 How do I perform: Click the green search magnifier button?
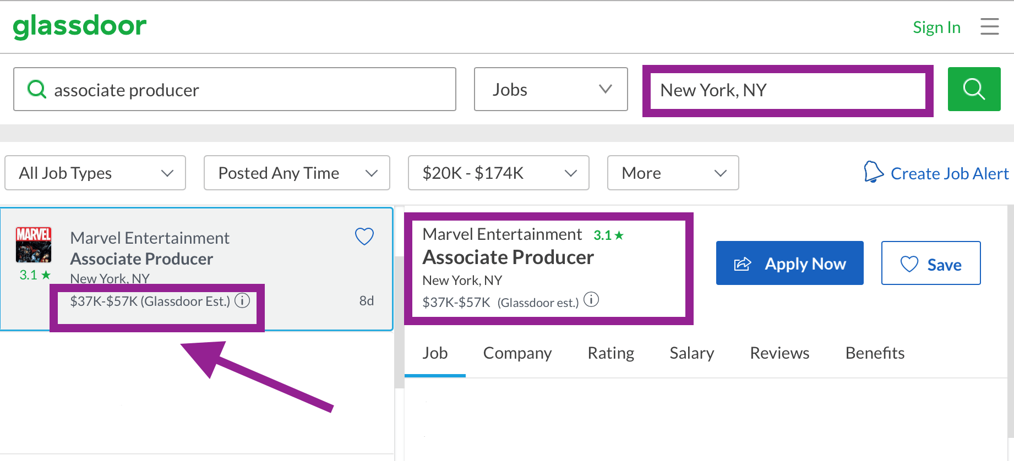pos(974,89)
